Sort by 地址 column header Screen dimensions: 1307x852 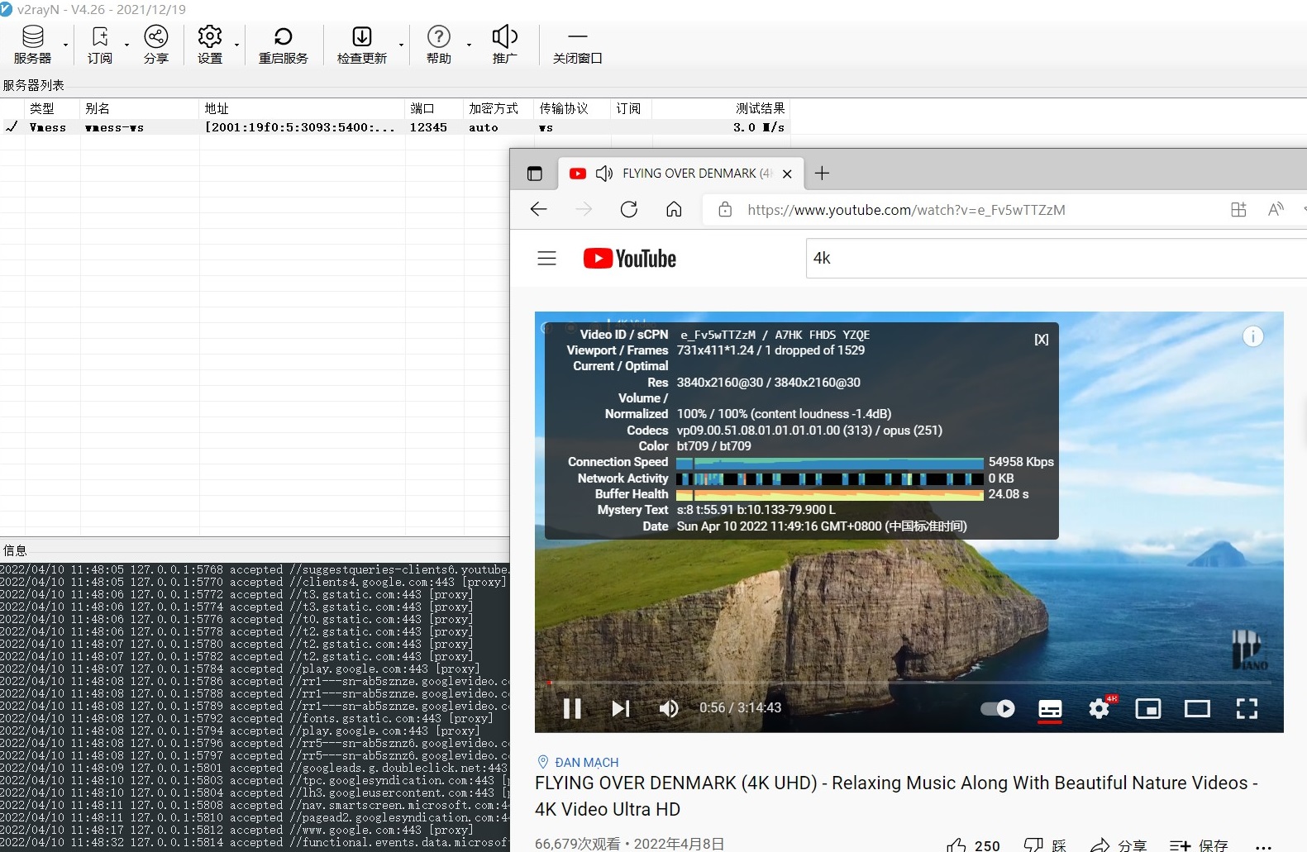coord(303,108)
